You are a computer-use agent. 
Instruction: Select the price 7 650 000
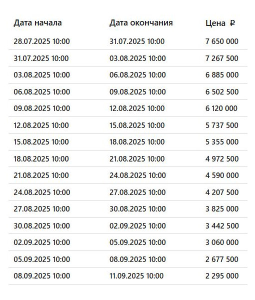(x=222, y=41)
